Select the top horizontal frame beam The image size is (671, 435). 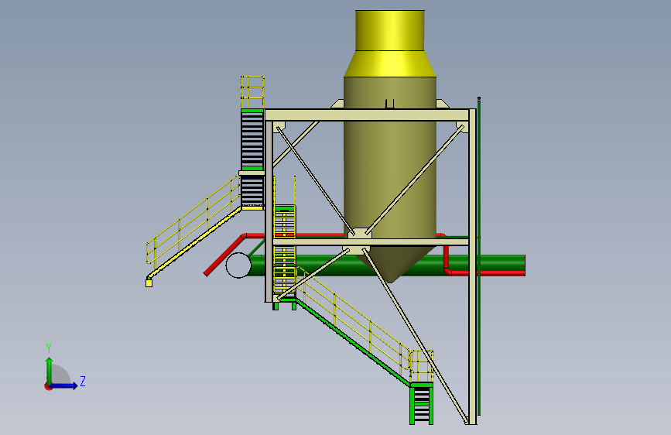[x=367, y=115]
